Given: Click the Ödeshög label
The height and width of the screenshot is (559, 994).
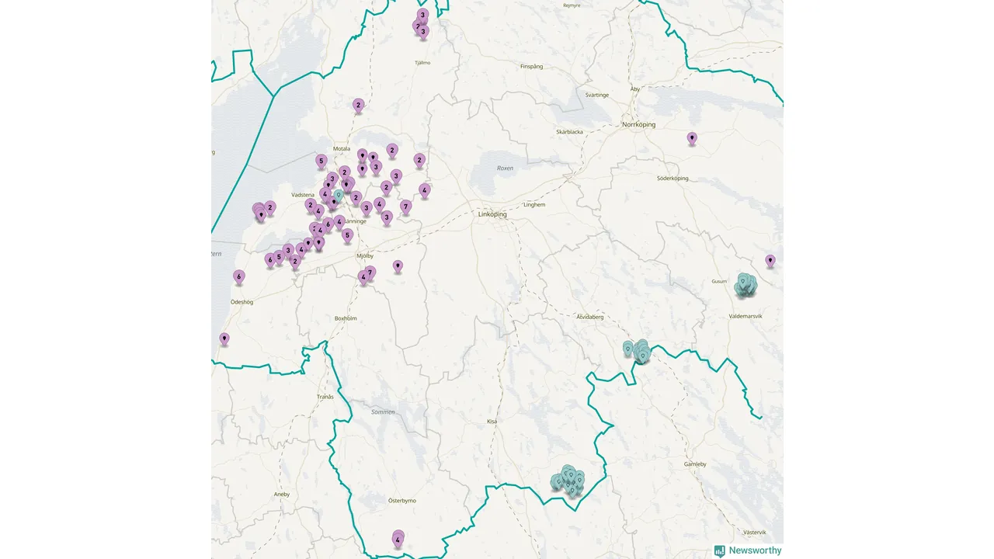Looking at the screenshot, I should click(x=242, y=302).
